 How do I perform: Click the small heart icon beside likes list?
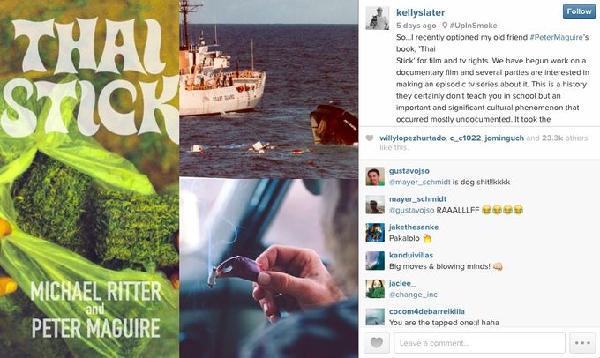[369, 138]
